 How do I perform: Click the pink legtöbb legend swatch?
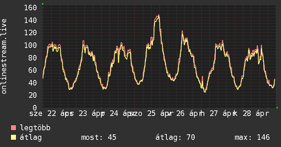pyautogui.click(x=13, y=128)
